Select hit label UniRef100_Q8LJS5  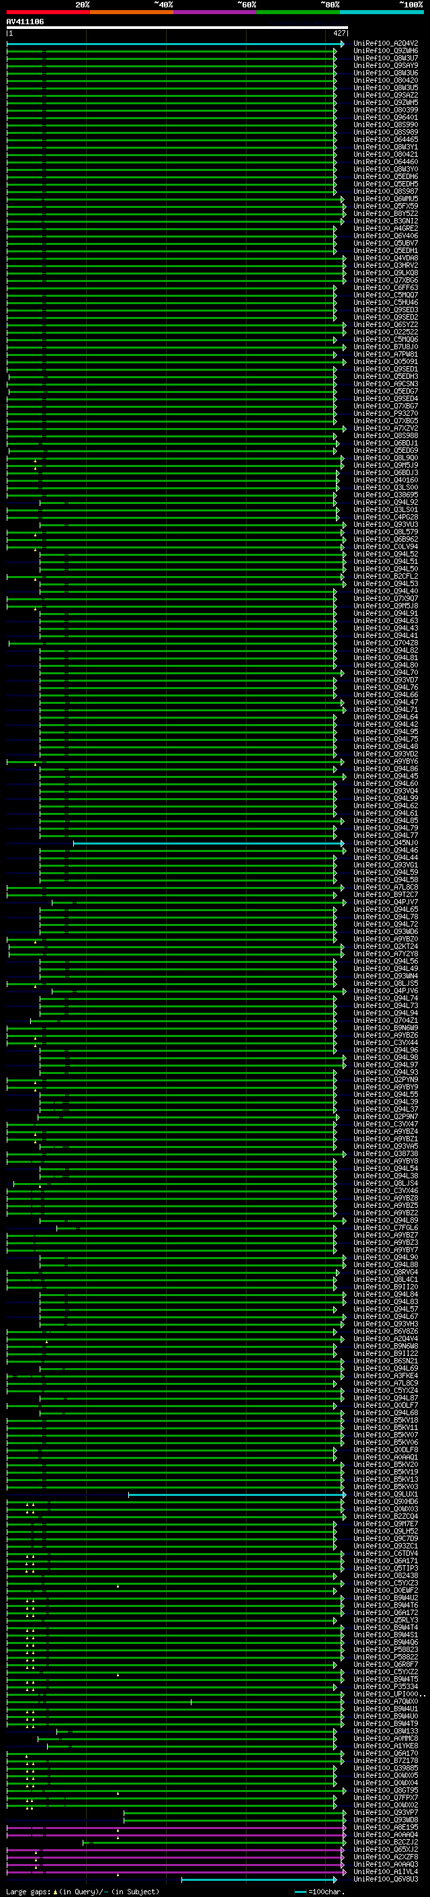[386, 983]
